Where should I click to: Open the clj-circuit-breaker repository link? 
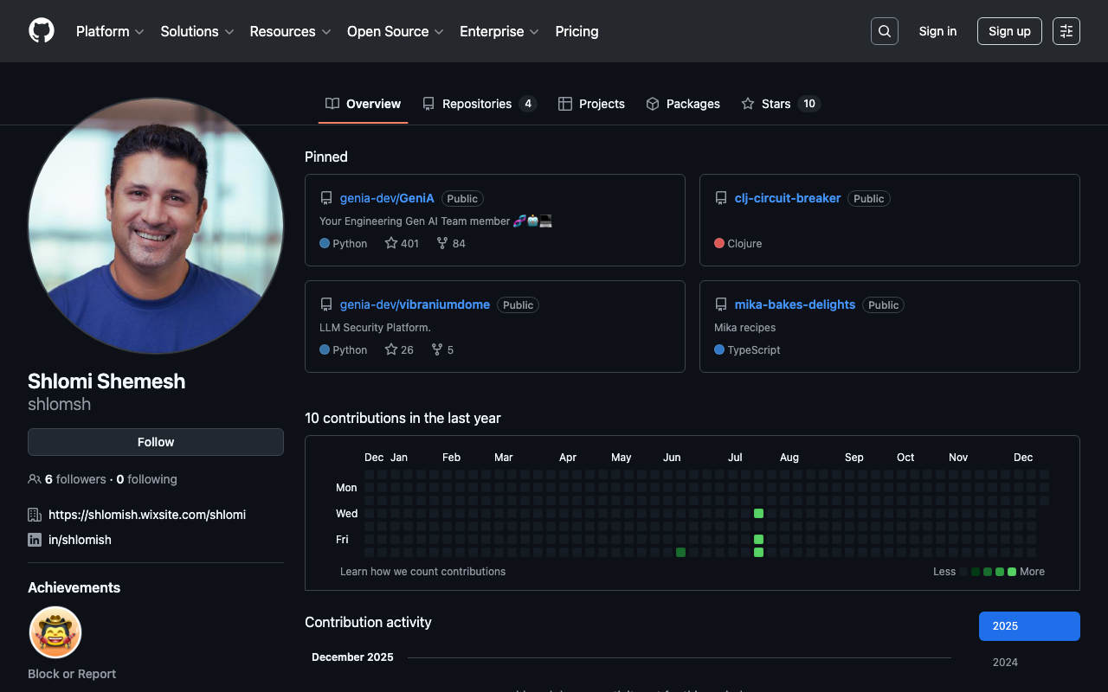coord(788,198)
